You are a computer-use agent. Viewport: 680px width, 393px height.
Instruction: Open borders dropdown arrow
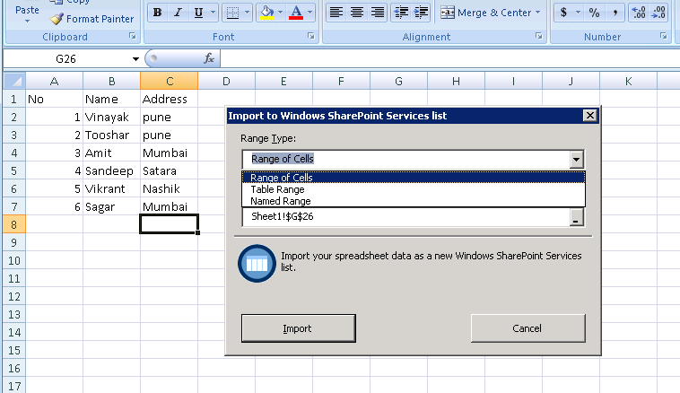[248, 13]
